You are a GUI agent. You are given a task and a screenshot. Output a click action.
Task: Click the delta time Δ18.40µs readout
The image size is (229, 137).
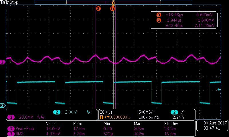click(174, 26)
